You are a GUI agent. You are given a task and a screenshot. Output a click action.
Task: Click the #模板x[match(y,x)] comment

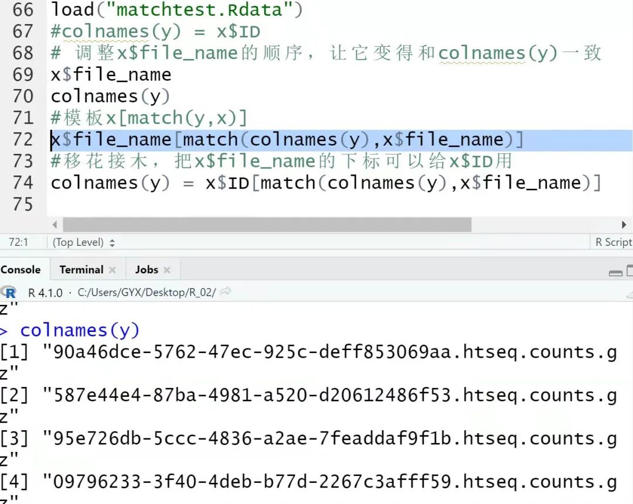coord(149,118)
